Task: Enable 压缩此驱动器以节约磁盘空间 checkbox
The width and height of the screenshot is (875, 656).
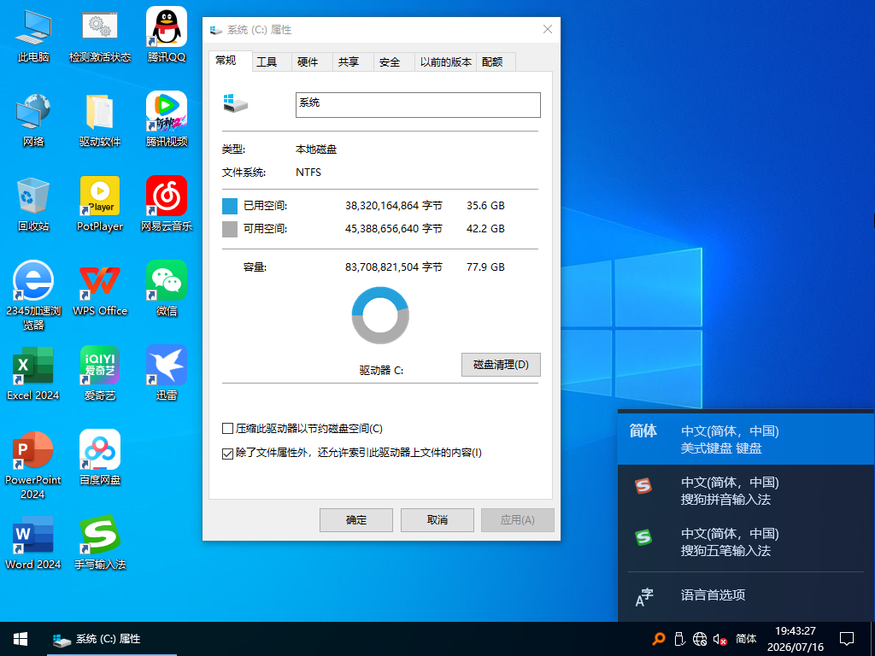Action: pos(227,429)
